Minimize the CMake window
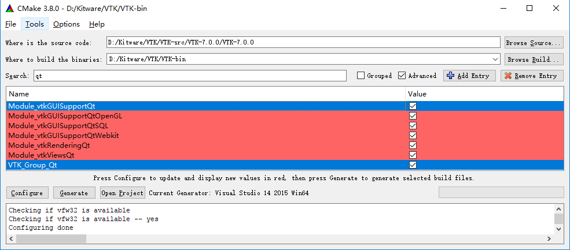Image resolution: width=570 pixels, height=250 pixels. [503, 8]
